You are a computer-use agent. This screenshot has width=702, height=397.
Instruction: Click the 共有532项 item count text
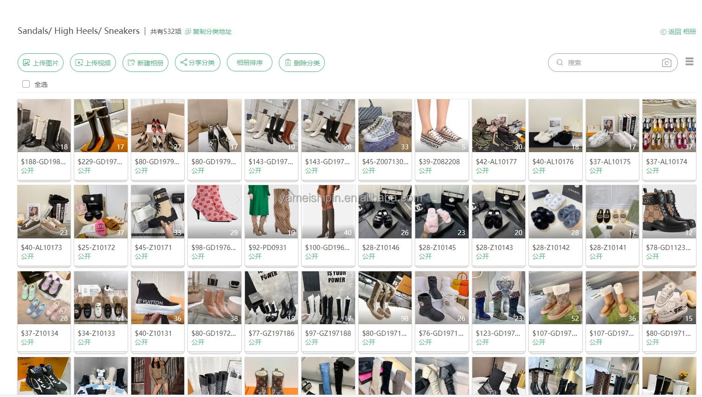tap(166, 32)
